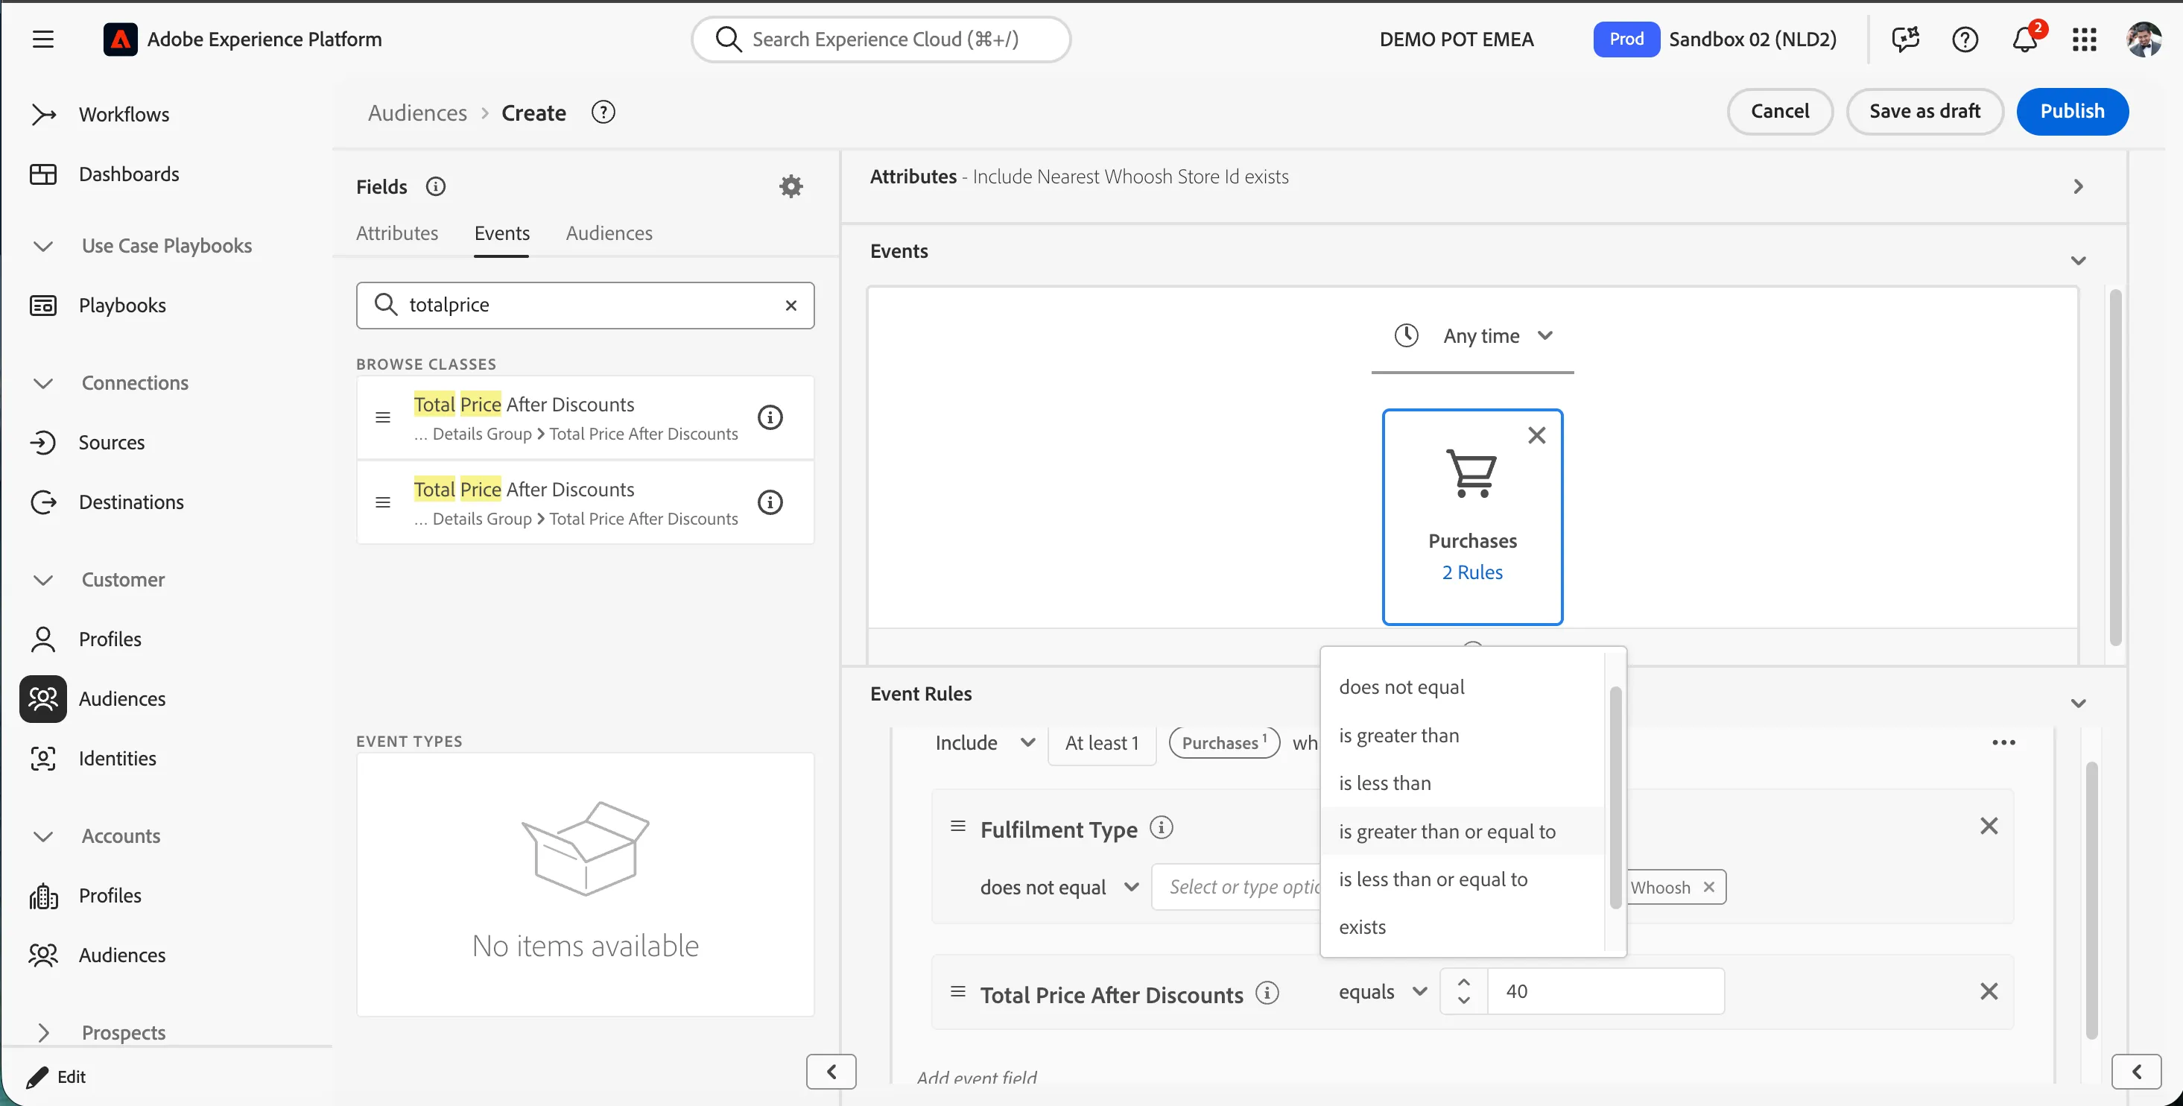
Task: Open user profile avatar
Action: pyautogui.click(x=2144, y=39)
